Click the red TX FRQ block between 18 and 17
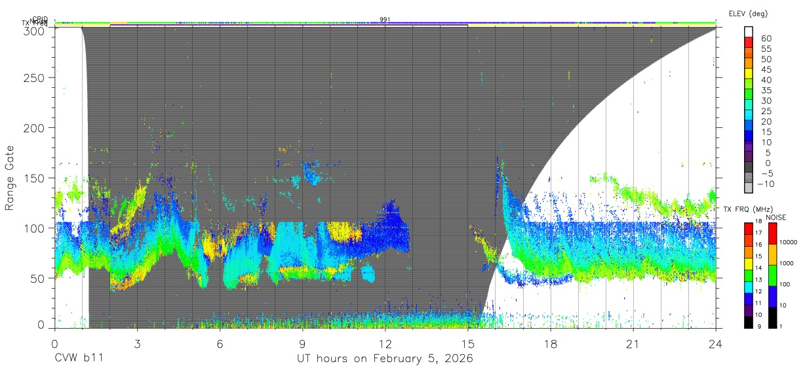805x372 pixels. point(748,228)
